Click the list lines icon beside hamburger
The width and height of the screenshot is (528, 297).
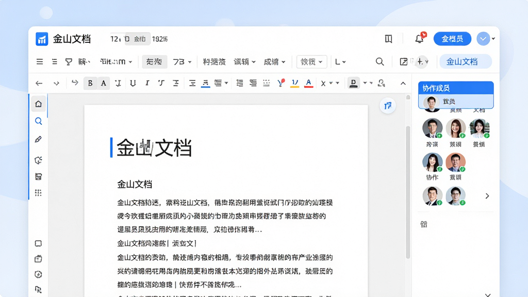click(x=55, y=62)
